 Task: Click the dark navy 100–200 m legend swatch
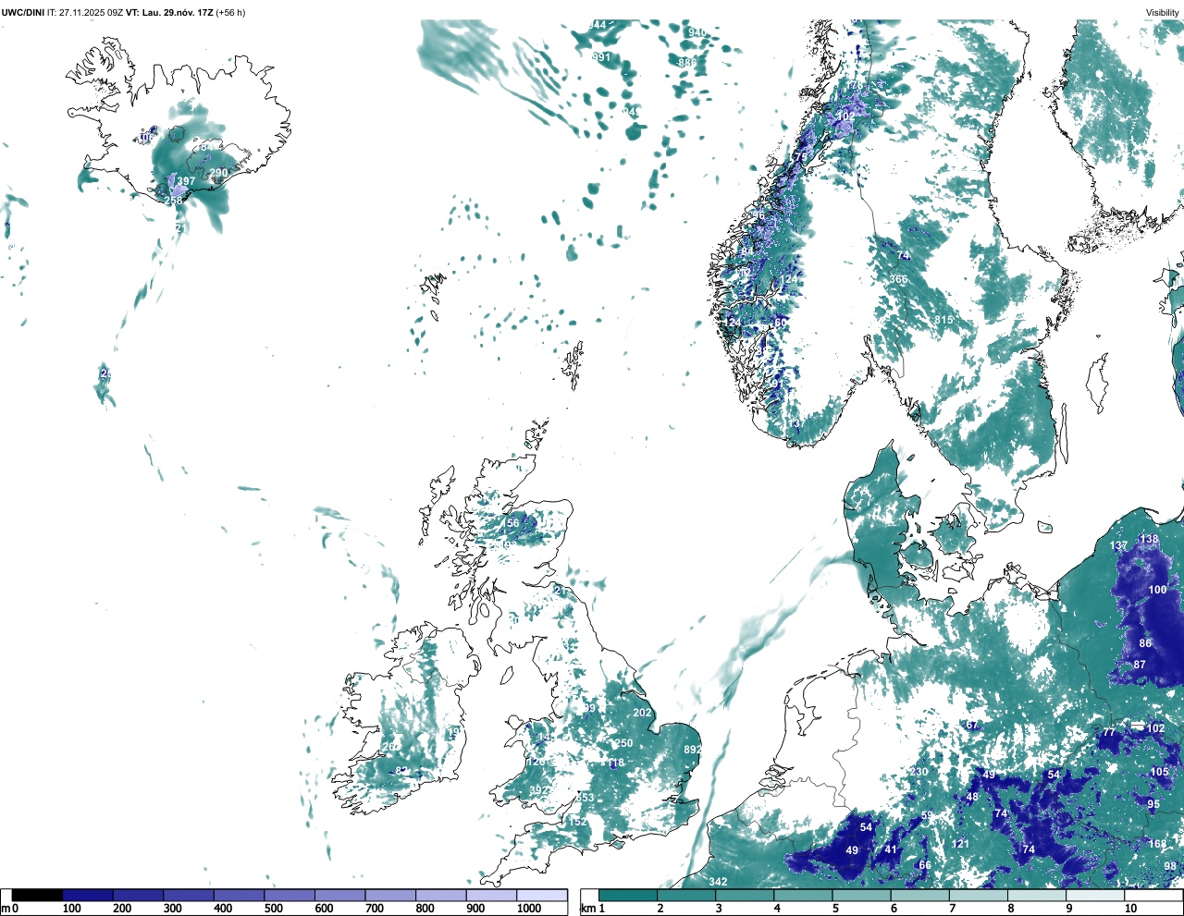tap(88, 895)
